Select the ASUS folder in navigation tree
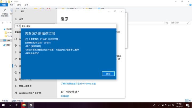Image resolution: width=192 pixels, height=108 pixels. (x=8, y=33)
